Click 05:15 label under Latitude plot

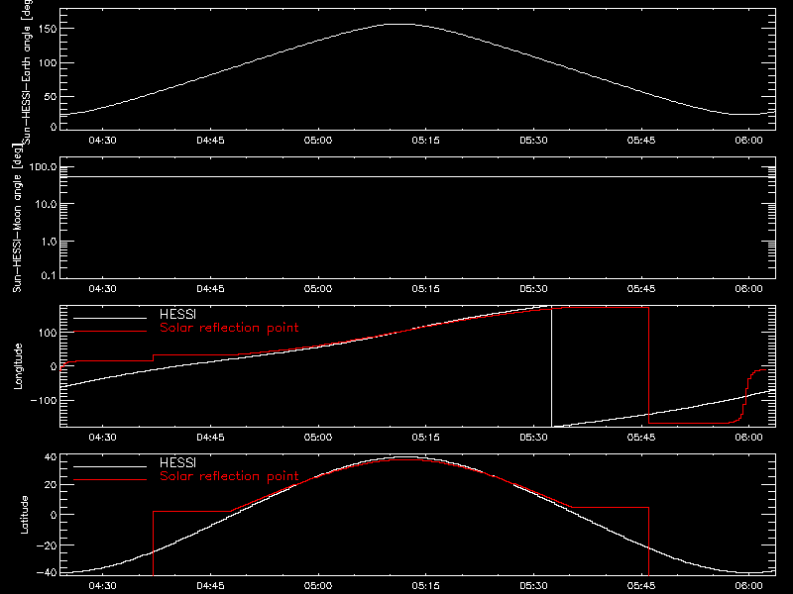coord(426,586)
